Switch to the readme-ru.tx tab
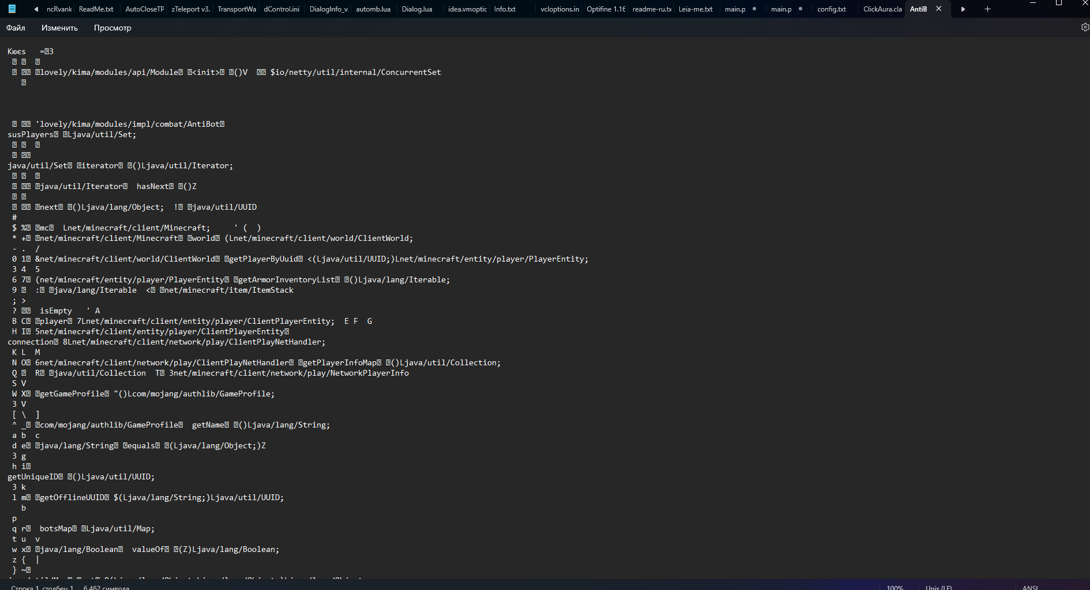1090x590 pixels. (x=652, y=9)
